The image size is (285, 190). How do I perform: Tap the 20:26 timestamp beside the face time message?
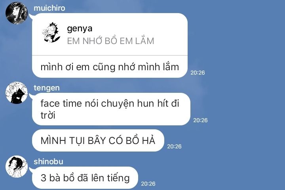[x=200, y=120]
